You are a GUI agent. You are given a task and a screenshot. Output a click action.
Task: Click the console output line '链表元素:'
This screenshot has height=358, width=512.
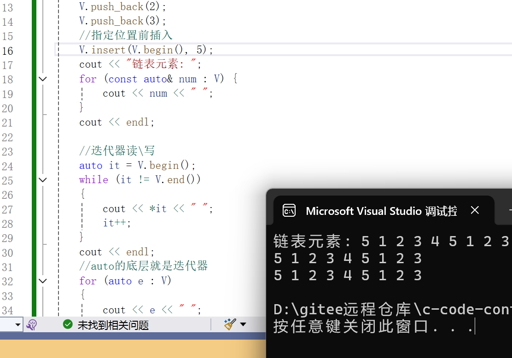[391, 242]
